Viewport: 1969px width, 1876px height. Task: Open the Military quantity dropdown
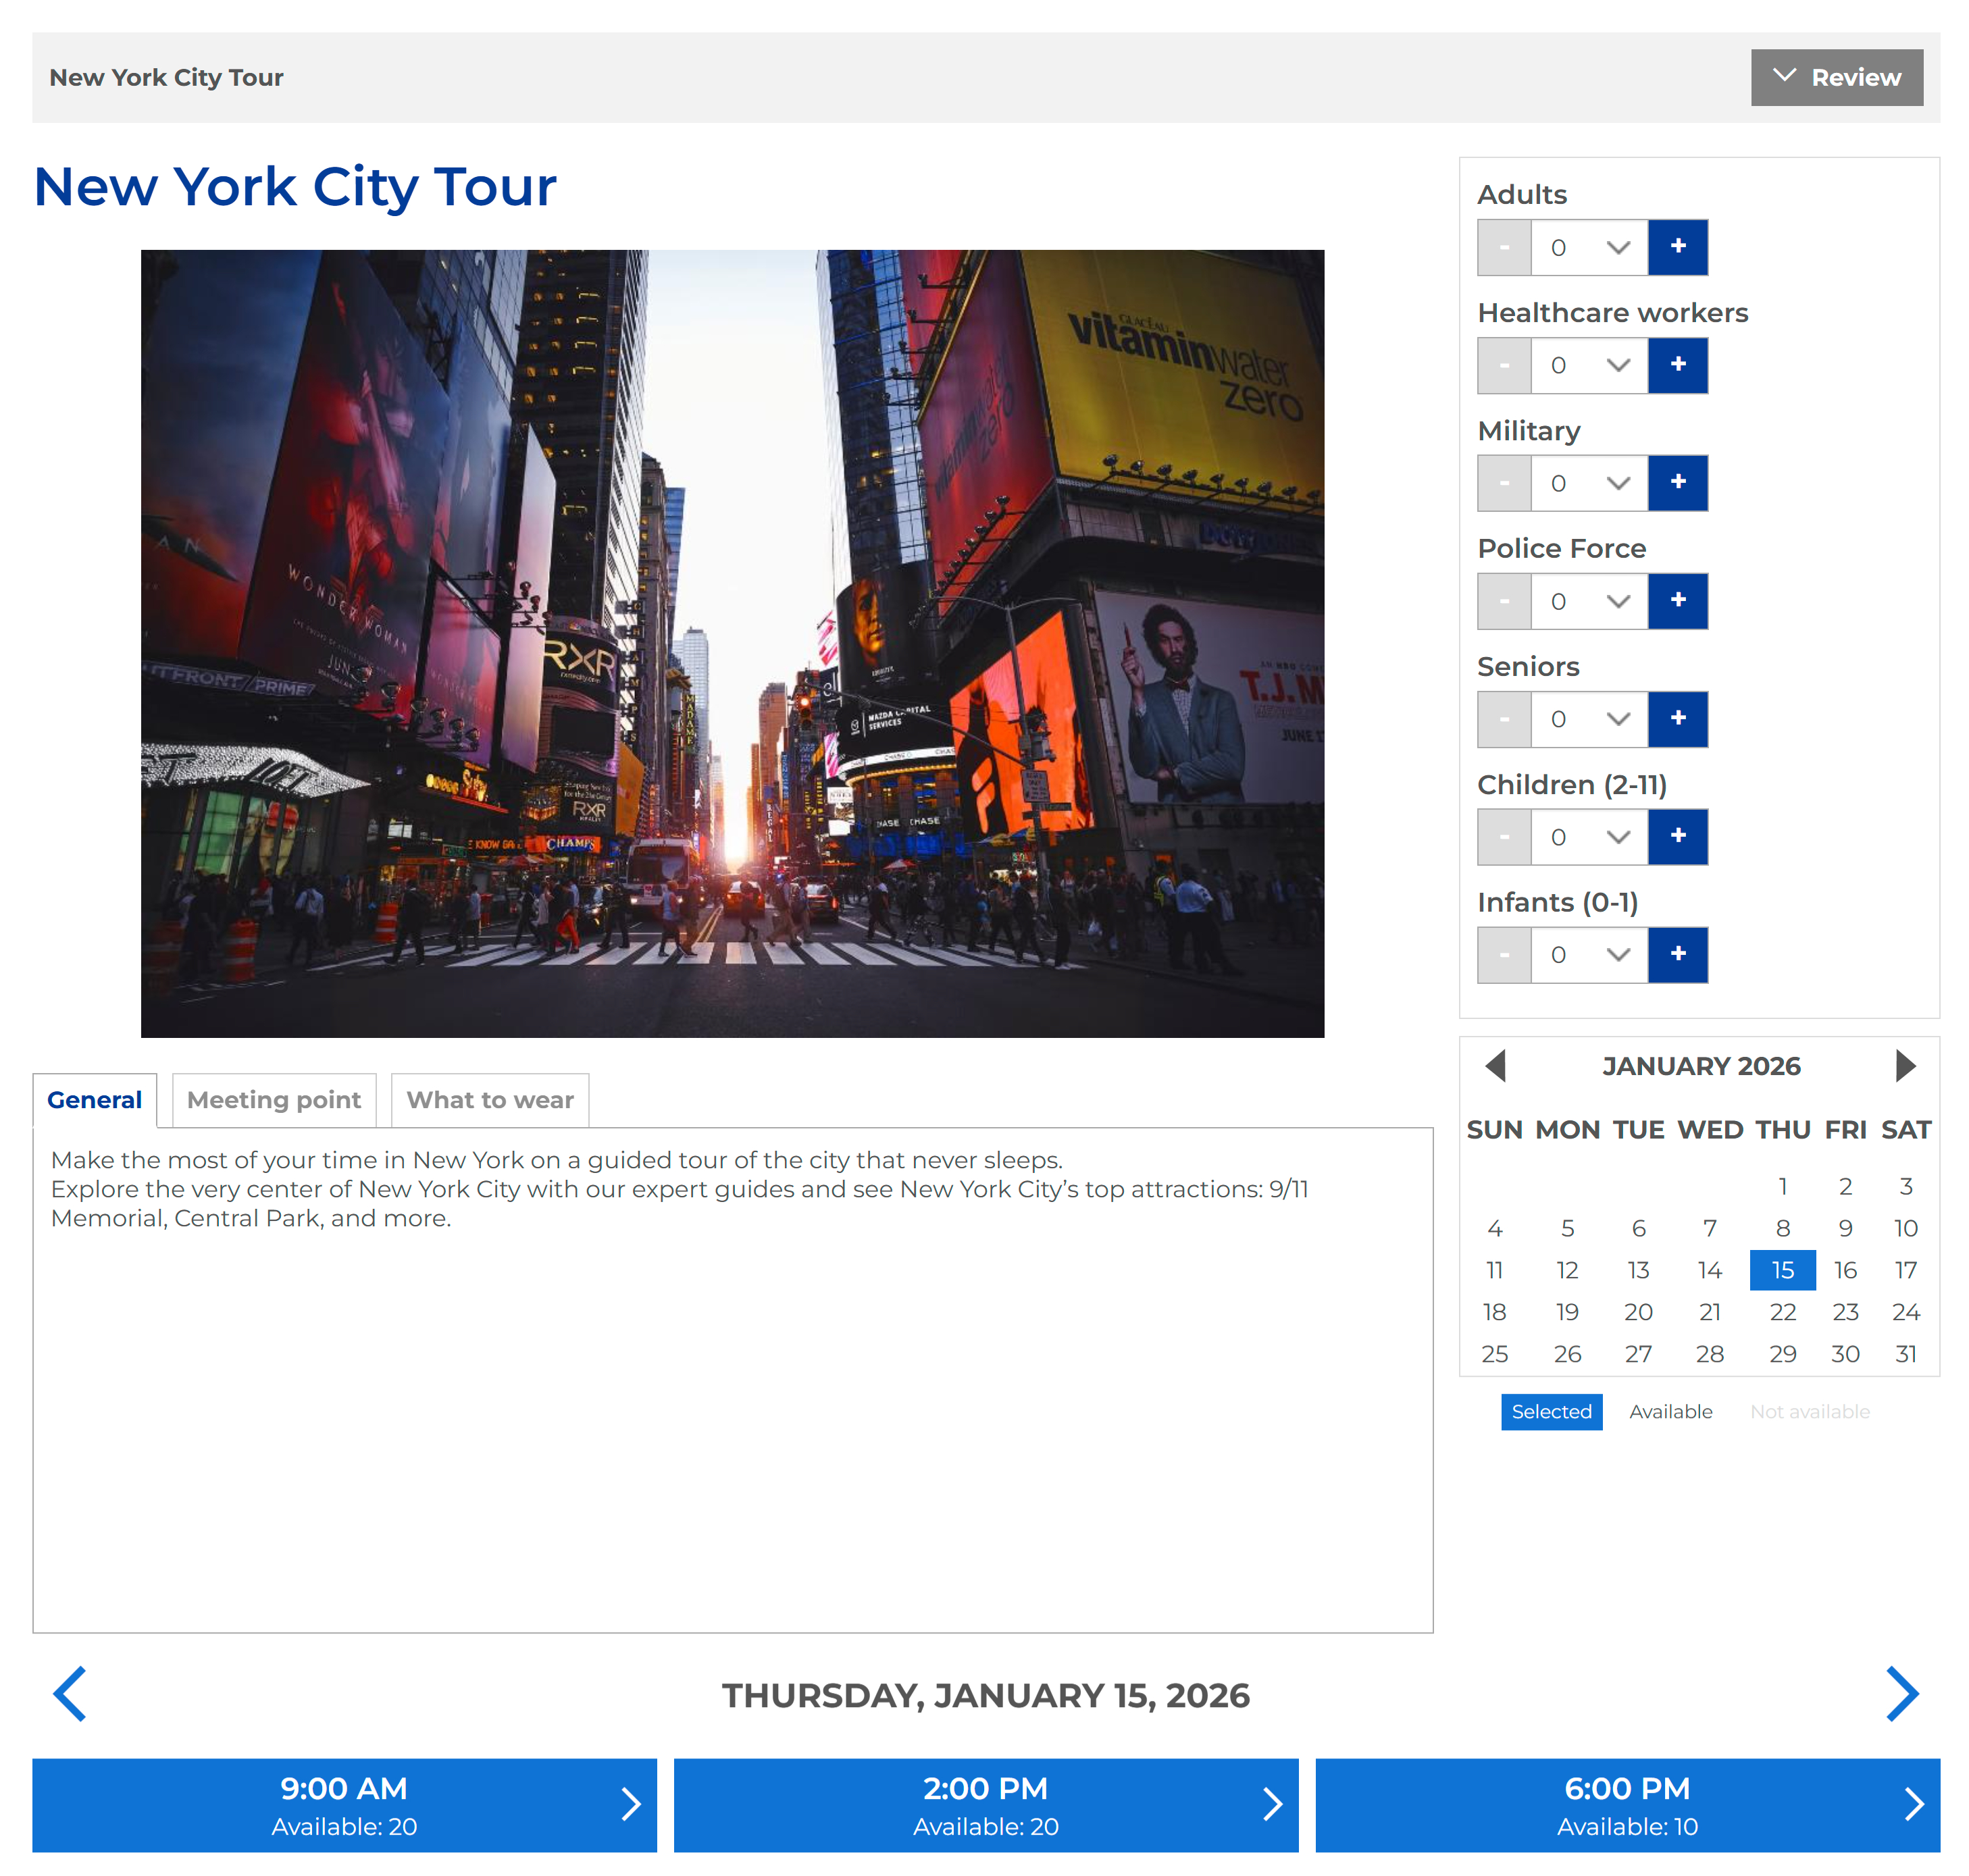pyautogui.click(x=1589, y=483)
